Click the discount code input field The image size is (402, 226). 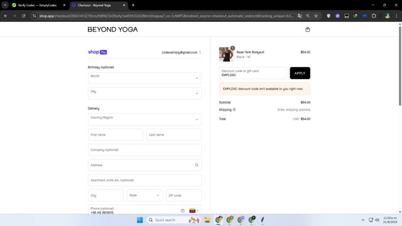pyautogui.click(x=253, y=73)
